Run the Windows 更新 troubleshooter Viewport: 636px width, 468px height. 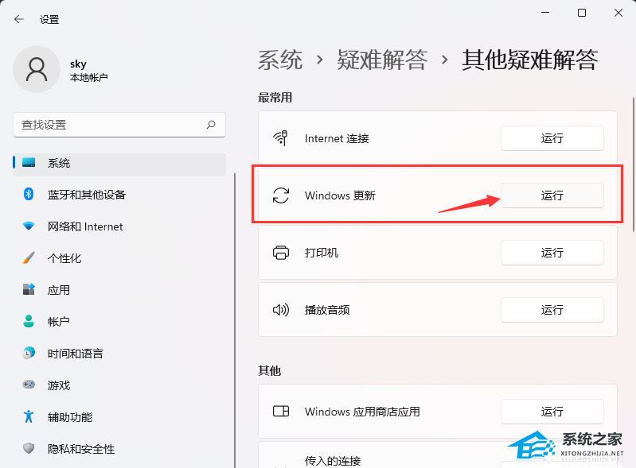tap(552, 195)
